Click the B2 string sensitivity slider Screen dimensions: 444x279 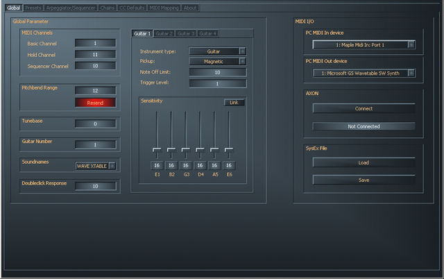point(171,149)
